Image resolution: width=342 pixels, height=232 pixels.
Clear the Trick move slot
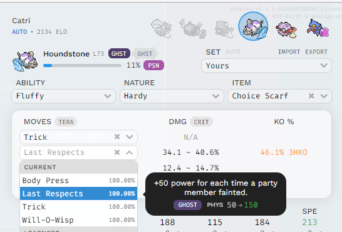click(117, 137)
